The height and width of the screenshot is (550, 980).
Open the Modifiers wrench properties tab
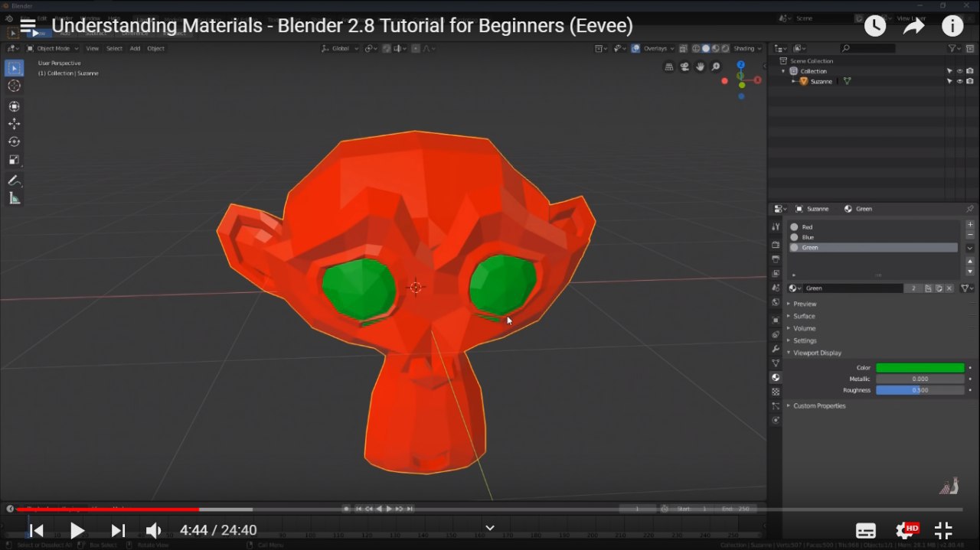click(776, 349)
